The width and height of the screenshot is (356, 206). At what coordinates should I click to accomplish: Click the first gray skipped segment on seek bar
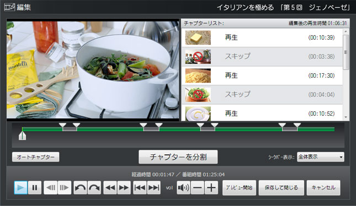pyautogui.click(x=70, y=129)
